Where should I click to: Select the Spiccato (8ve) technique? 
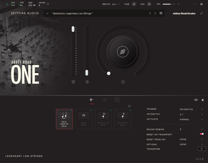point(123,119)
